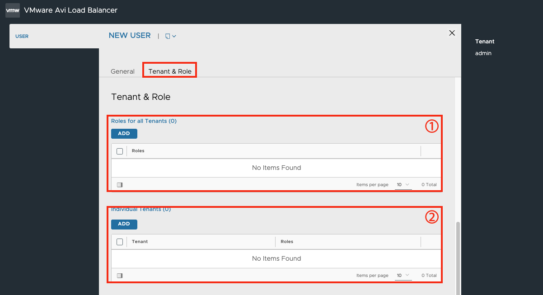
Task: Click 'No Items Found' in Roles for all Tenants table
Action: point(276,168)
